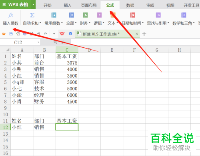Switch to the 公式 tab
Viewport: 200px width, 156px height.
(x=110, y=5)
